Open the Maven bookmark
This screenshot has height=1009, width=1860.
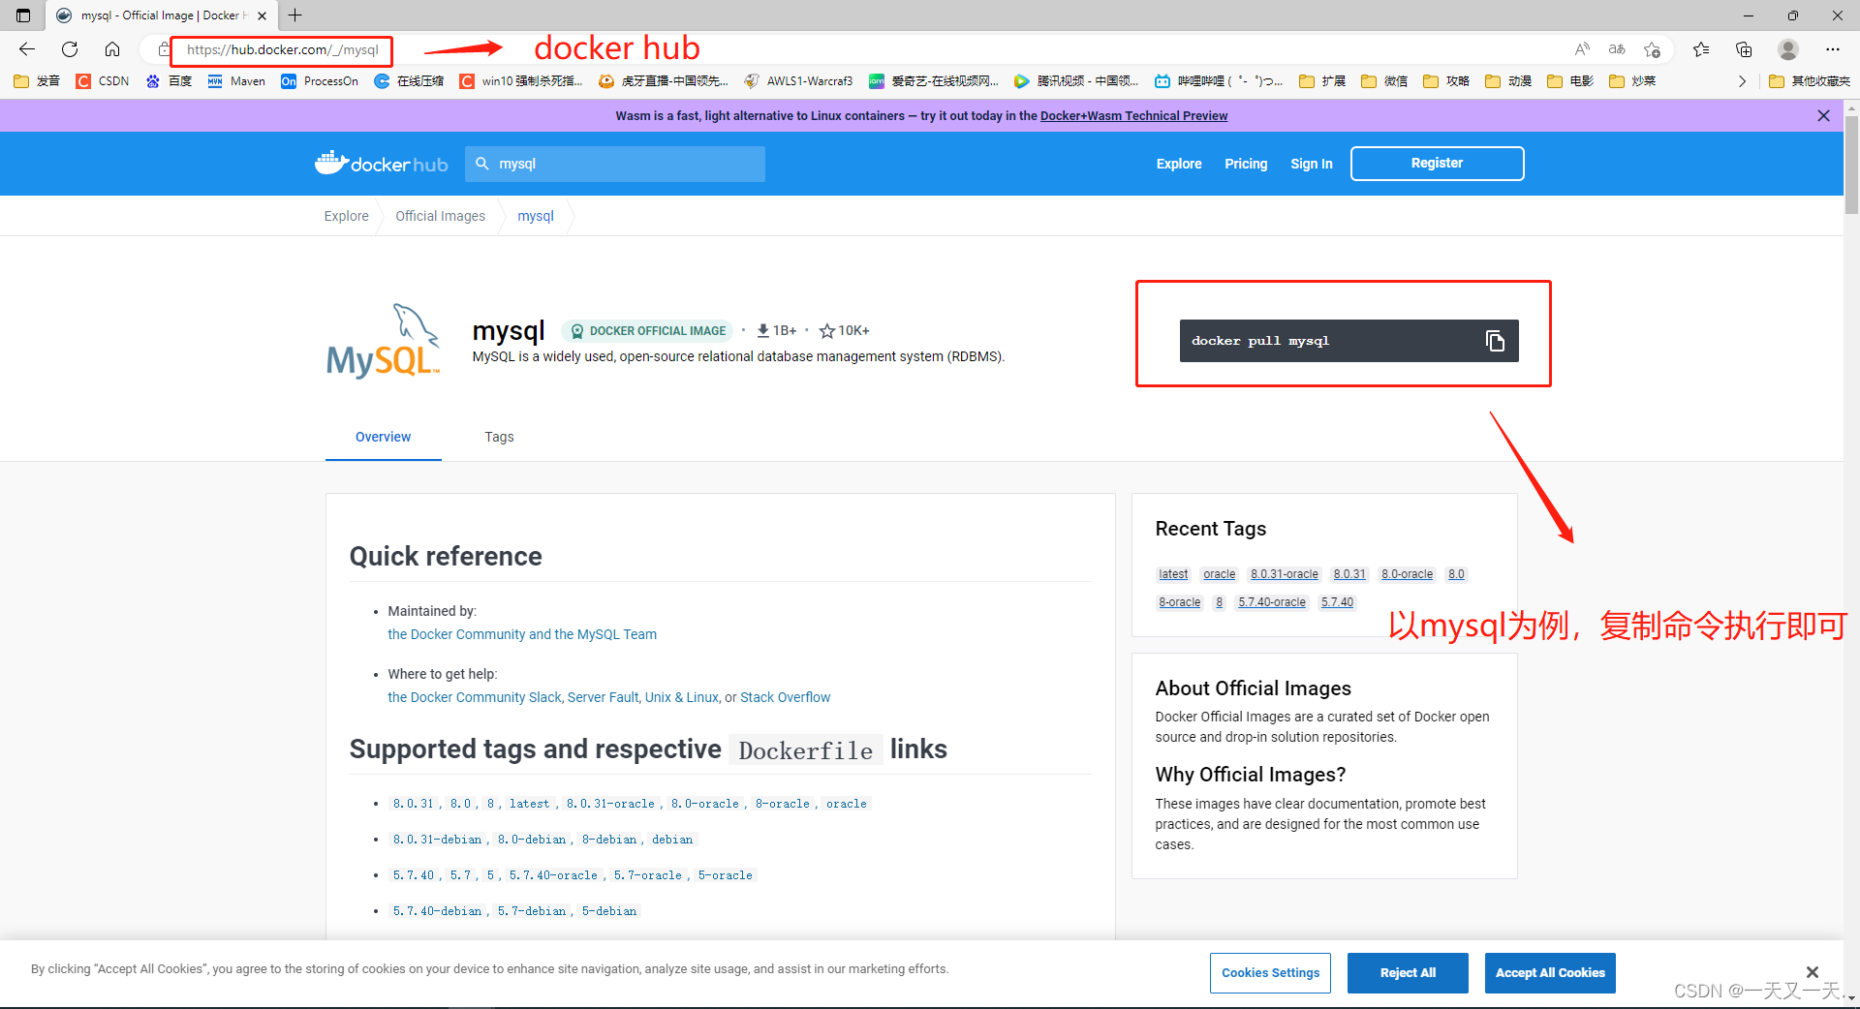235,81
